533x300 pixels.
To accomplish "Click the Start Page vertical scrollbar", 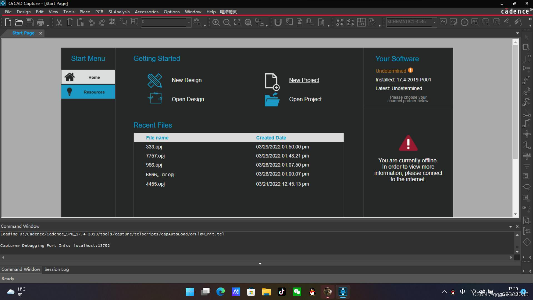I will tap(515, 102).
